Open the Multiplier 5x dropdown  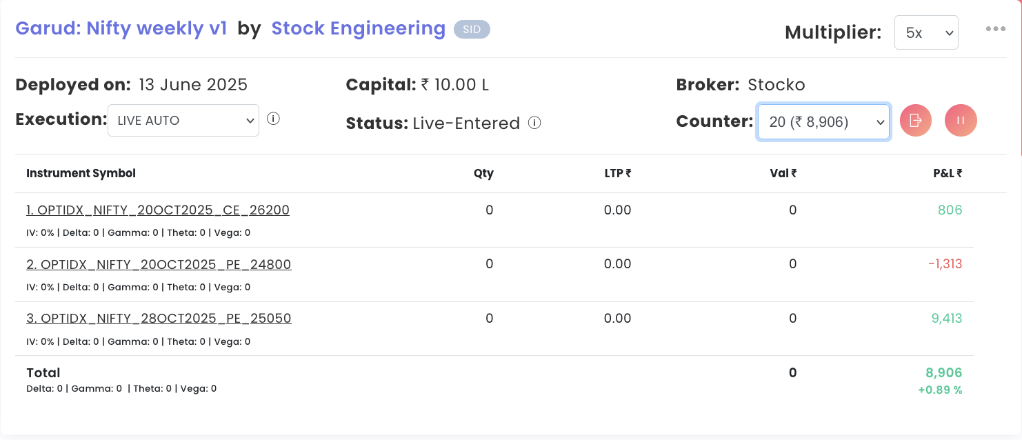click(925, 32)
